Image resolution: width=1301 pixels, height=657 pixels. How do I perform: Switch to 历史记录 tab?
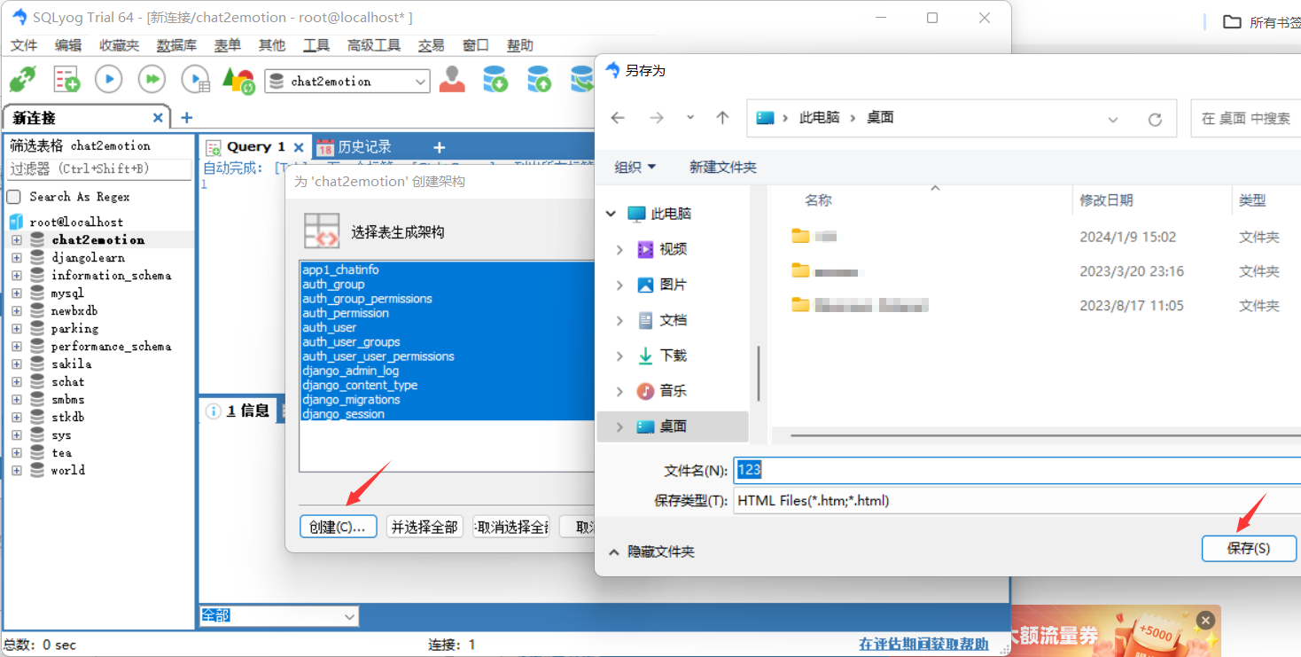(x=354, y=147)
